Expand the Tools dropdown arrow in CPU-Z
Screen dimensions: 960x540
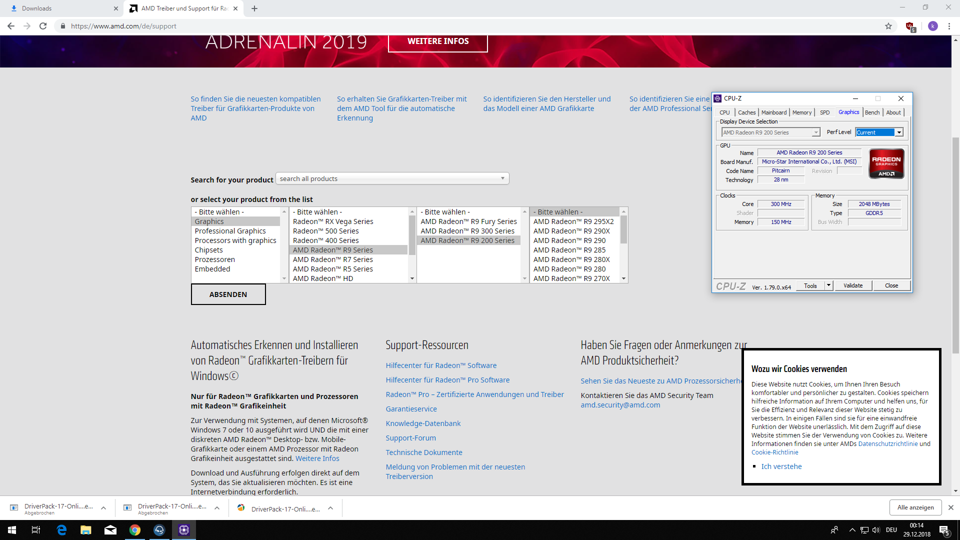828,285
